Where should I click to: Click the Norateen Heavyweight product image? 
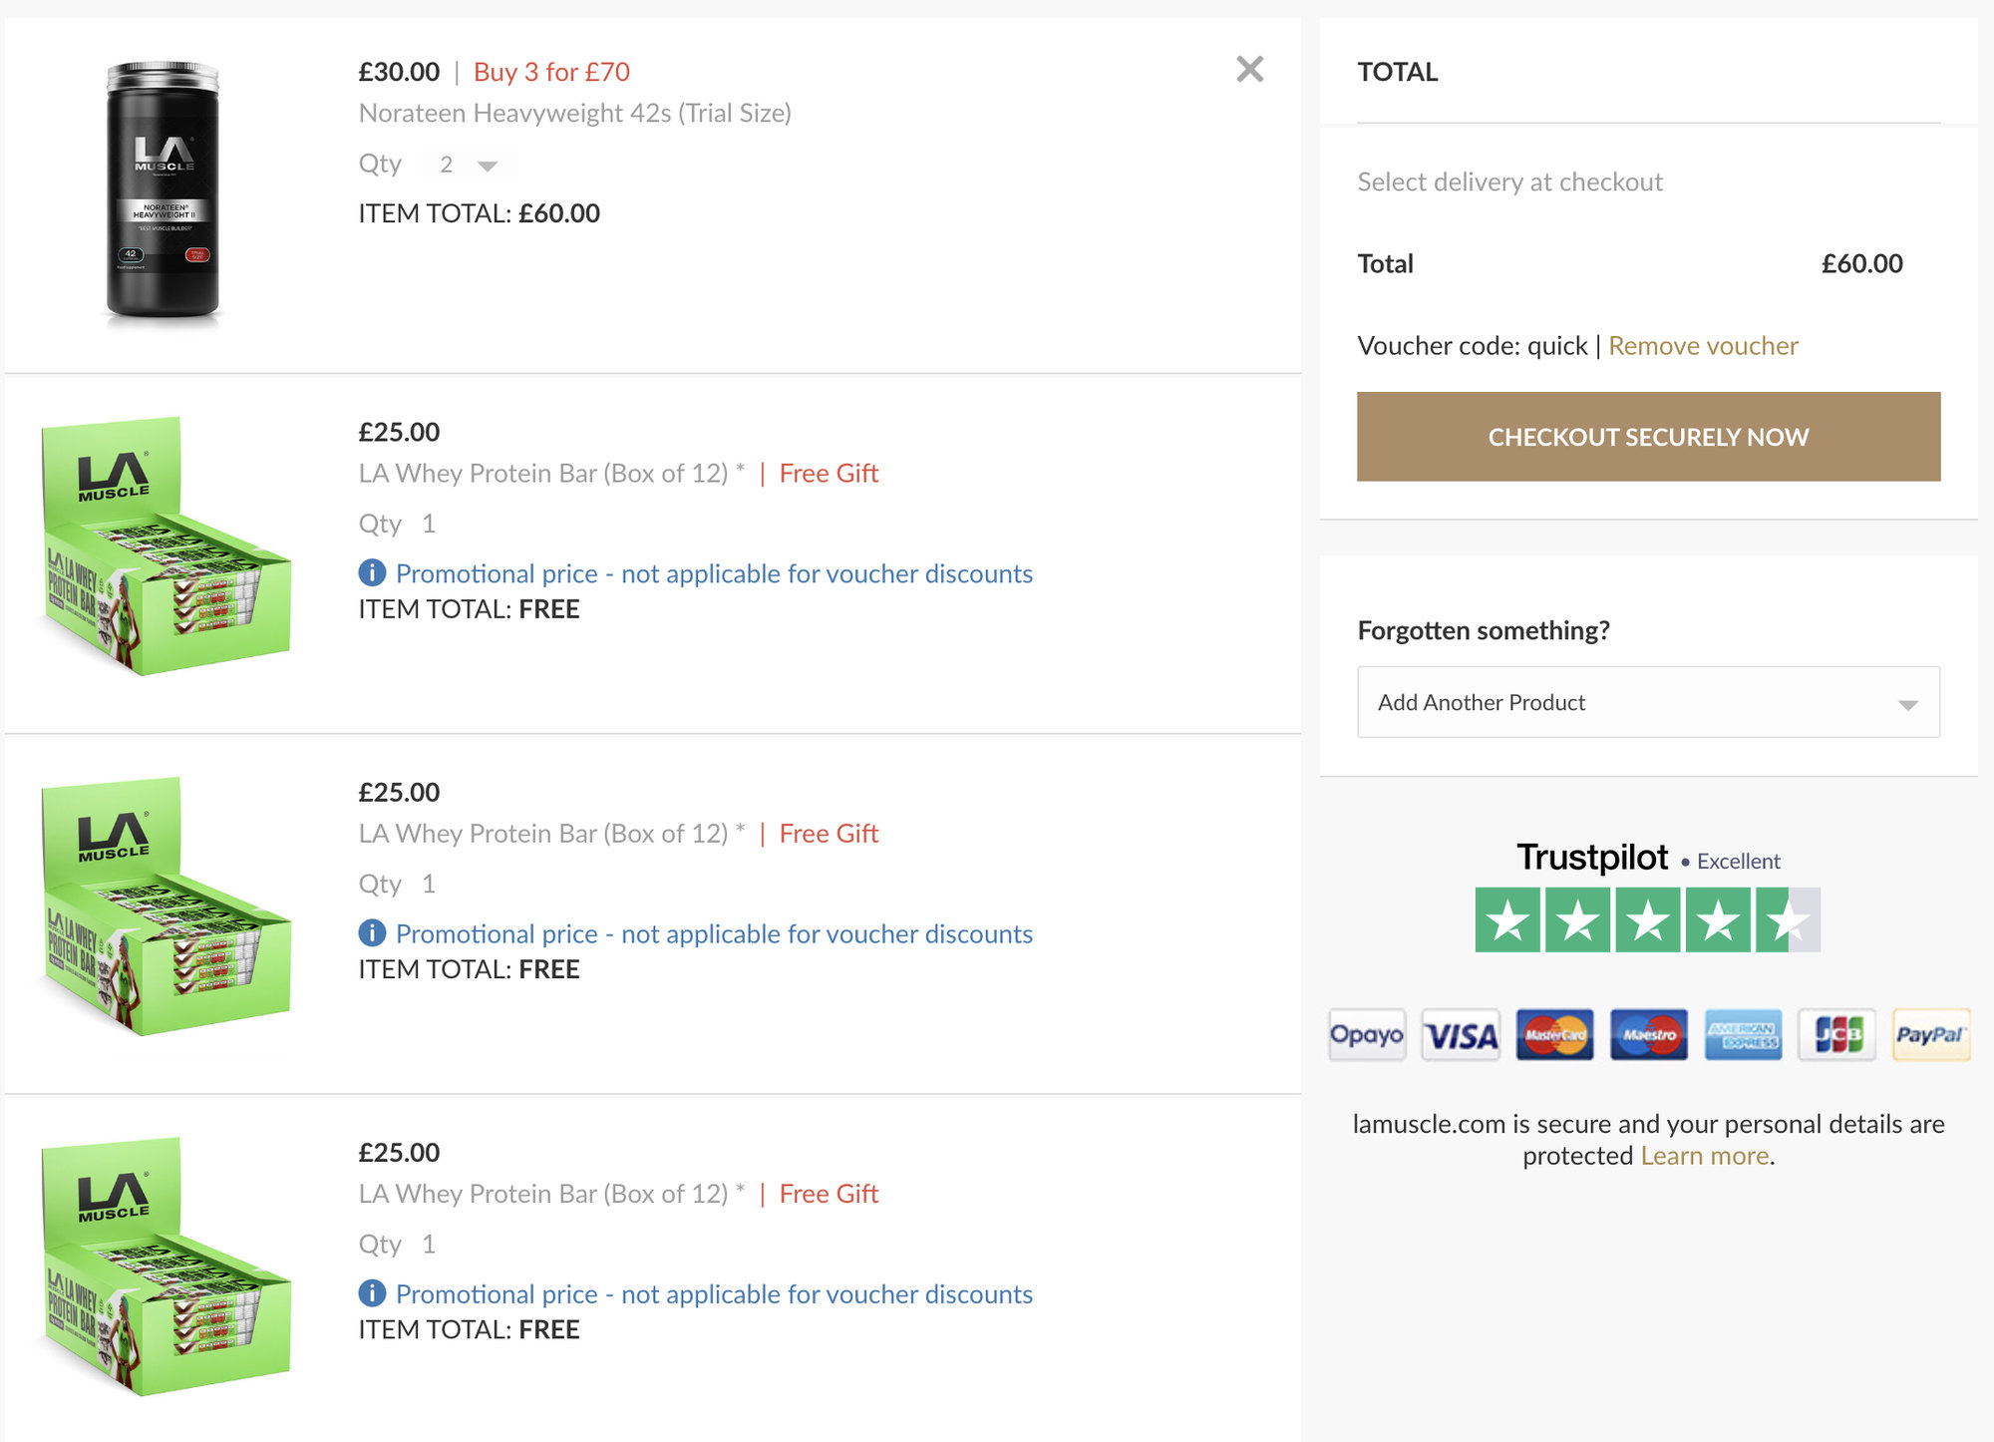[x=163, y=192]
